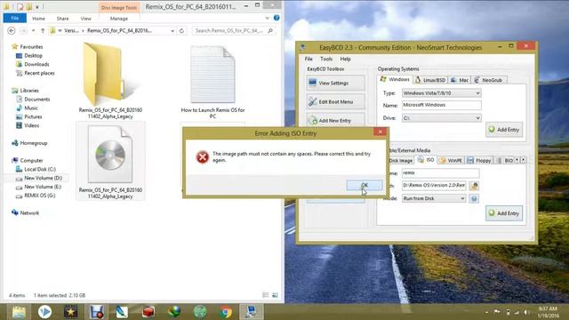Image resolution: width=569 pixels, height=320 pixels.
Task: Open the File tab in File Explorer
Action: point(15,18)
